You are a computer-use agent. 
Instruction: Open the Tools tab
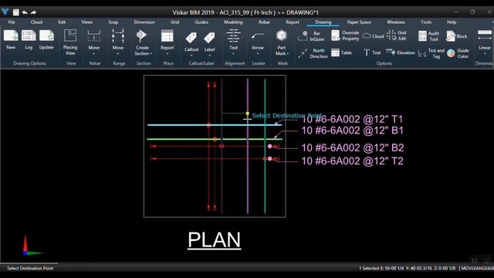pos(426,22)
